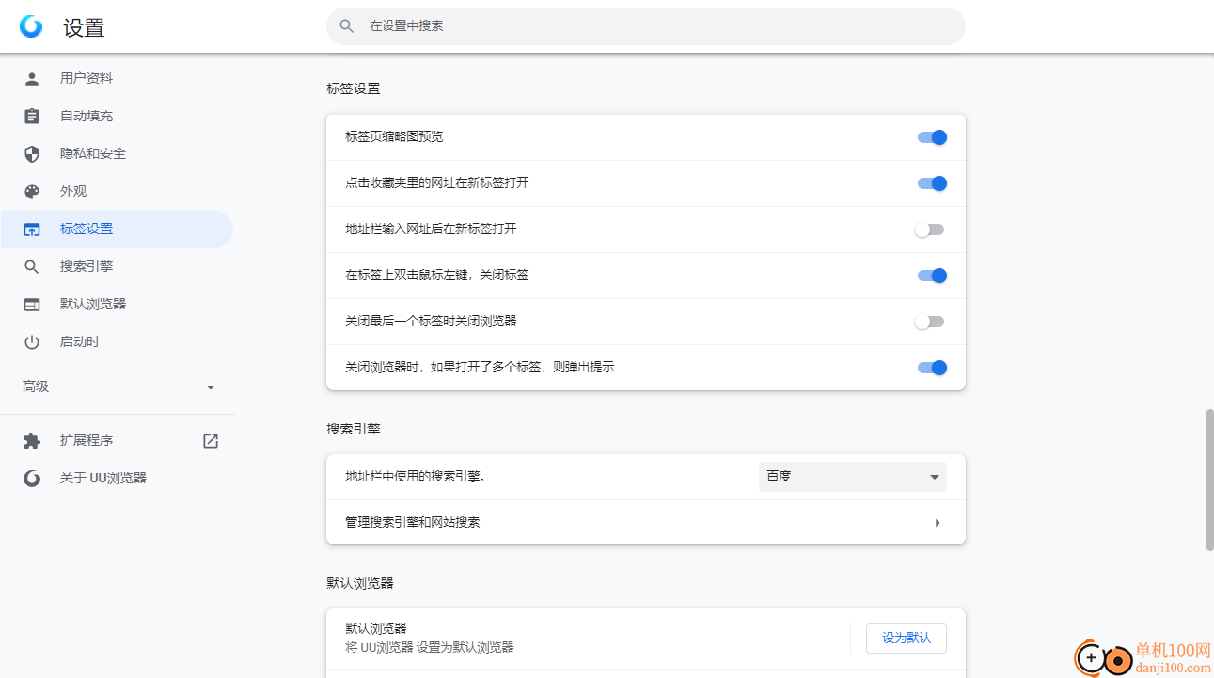Click the 关于 UU浏览器 logo icon
The image size is (1214, 678).
pos(32,478)
